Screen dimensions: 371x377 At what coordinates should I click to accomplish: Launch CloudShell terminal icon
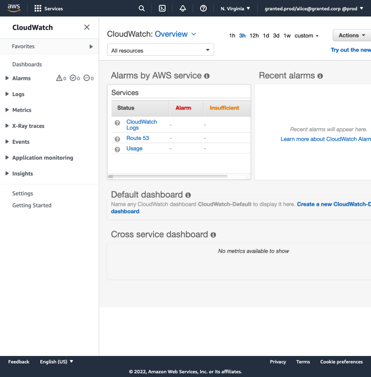pyautogui.click(x=162, y=8)
